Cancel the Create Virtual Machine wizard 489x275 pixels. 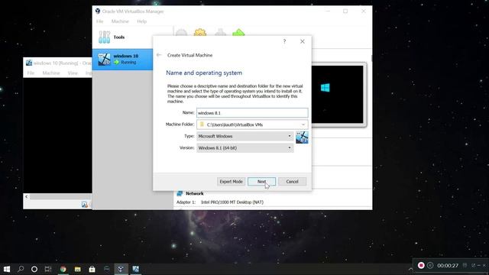coord(292,182)
